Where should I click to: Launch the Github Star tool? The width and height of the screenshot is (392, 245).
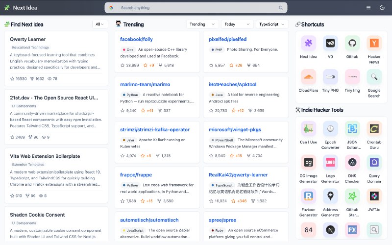[x=352, y=196]
